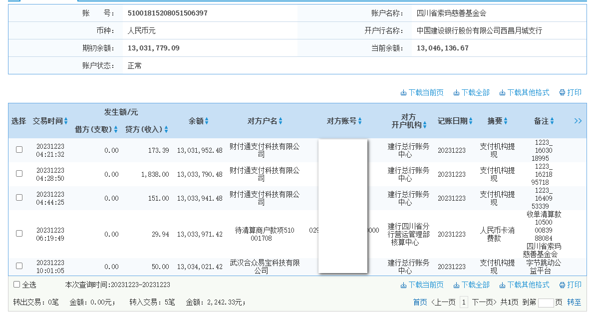
Task: Tick checkbox for 10:01:05 transaction
Action: coord(19,266)
